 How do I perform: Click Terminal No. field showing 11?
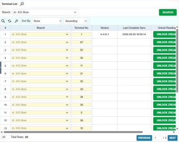(82, 66)
